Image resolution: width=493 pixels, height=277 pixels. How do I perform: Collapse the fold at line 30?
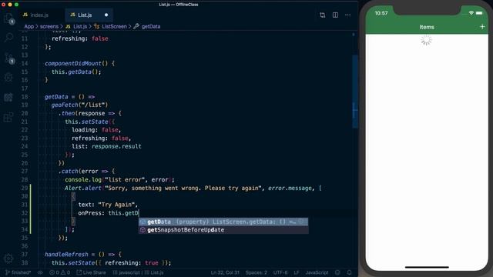[73, 196]
